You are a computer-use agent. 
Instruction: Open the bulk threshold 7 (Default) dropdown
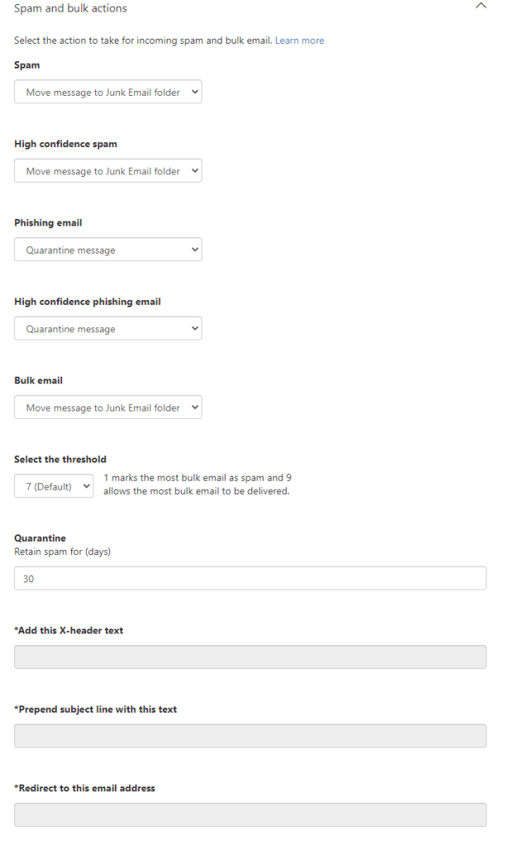point(55,487)
